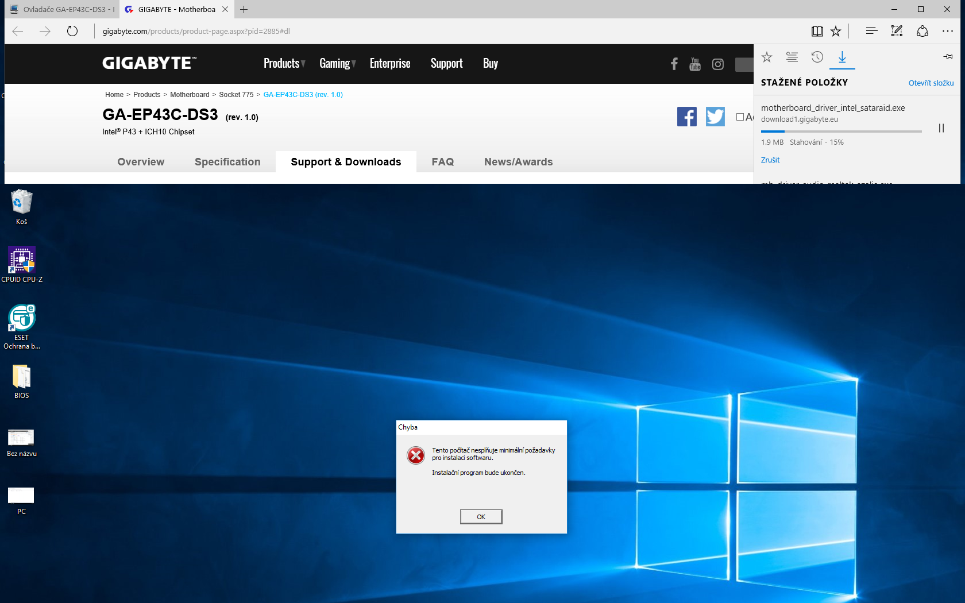The image size is (965, 603).
Task: Click the Gigabyte Facebook share icon
Action: (x=686, y=117)
